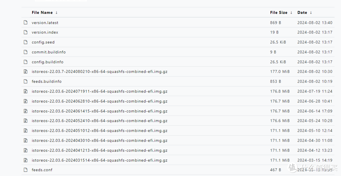This screenshot has width=341, height=176.
Task: Sort the list by File Name
Action: pos(45,12)
